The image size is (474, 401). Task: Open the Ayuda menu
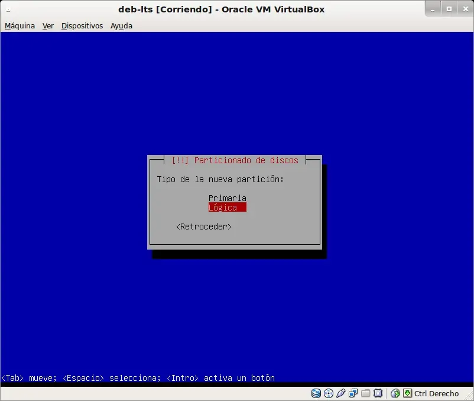(x=121, y=26)
